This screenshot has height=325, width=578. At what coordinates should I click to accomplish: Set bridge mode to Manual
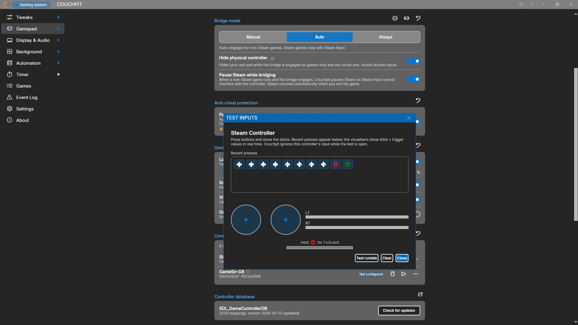tap(253, 37)
